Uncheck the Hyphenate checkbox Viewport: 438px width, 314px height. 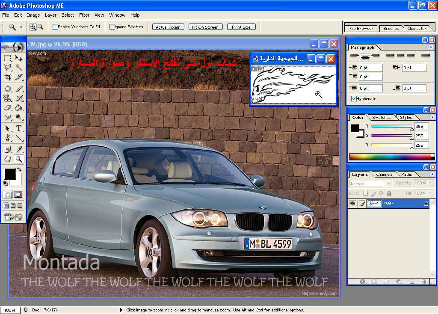point(354,99)
